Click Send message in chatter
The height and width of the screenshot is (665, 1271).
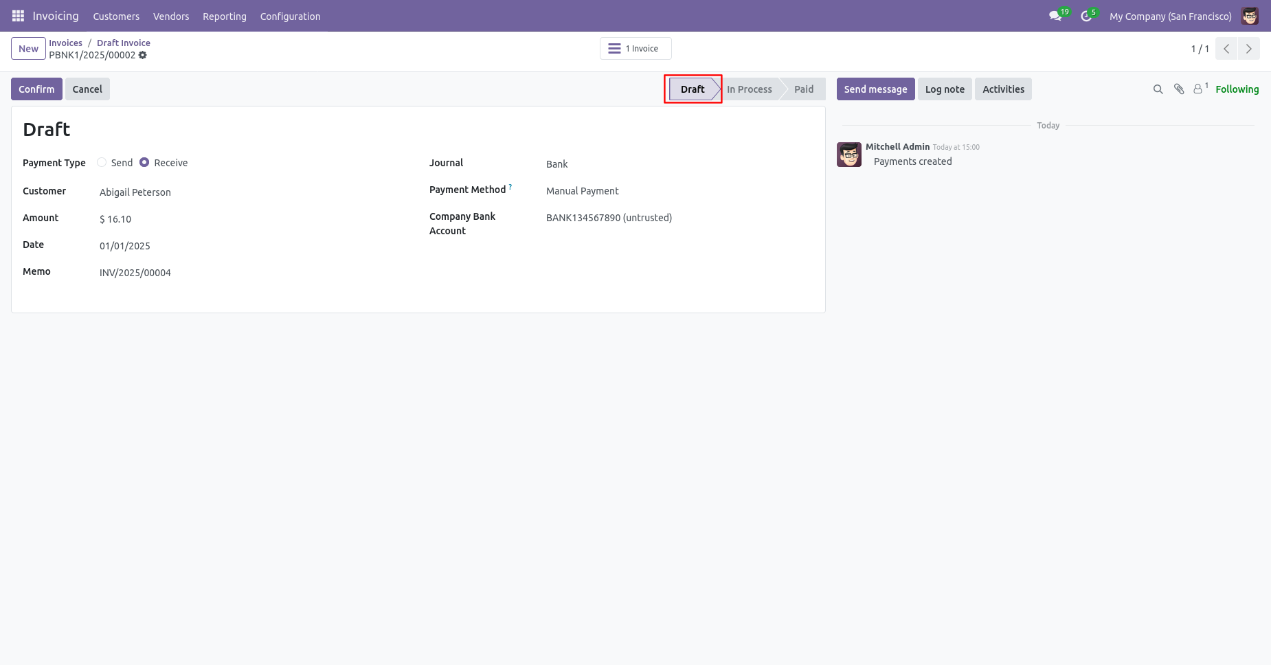pyautogui.click(x=875, y=89)
